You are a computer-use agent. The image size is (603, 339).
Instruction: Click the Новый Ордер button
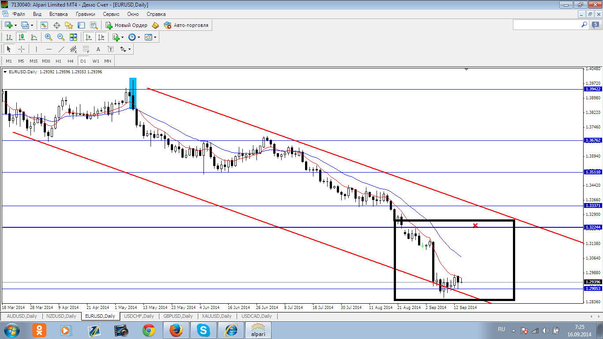pyautogui.click(x=126, y=25)
